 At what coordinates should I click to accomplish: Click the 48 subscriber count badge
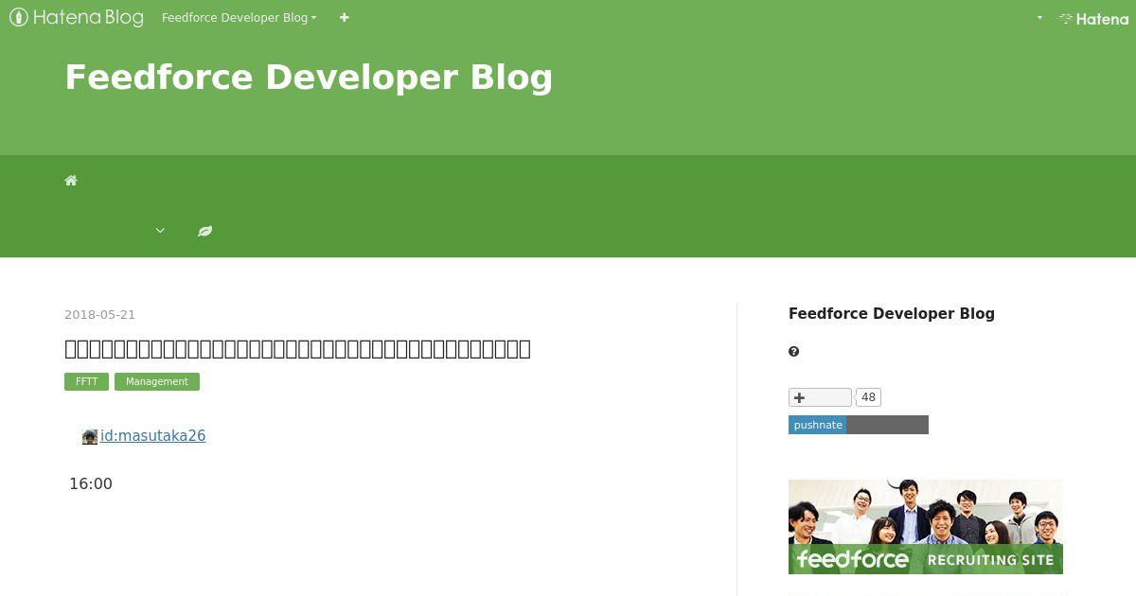click(x=868, y=397)
